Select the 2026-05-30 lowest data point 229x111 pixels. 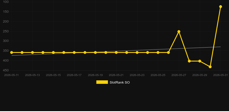point(210,67)
